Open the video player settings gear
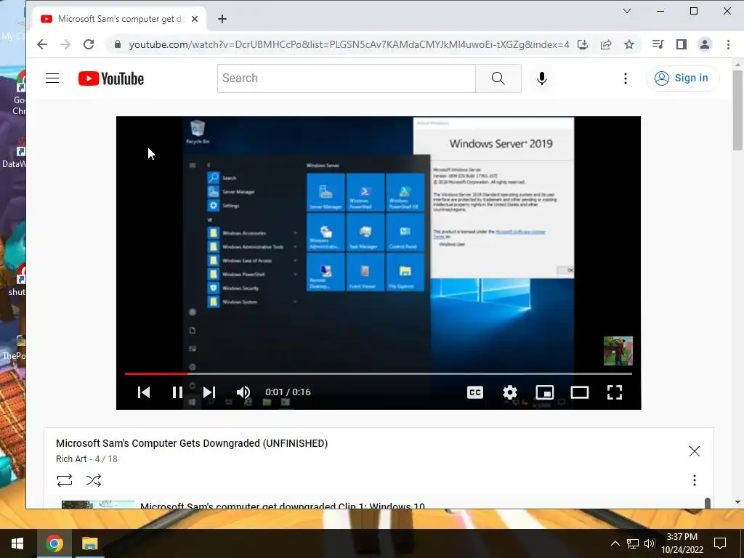 pos(510,392)
